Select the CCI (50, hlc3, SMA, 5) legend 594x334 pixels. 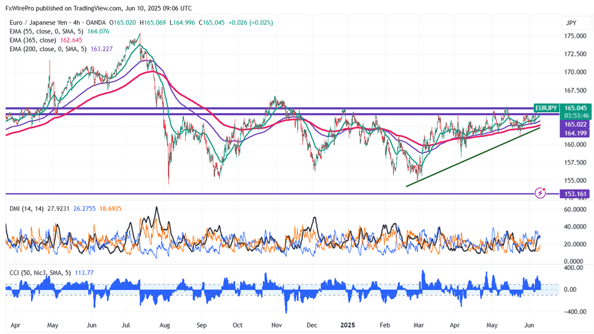[40, 273]
